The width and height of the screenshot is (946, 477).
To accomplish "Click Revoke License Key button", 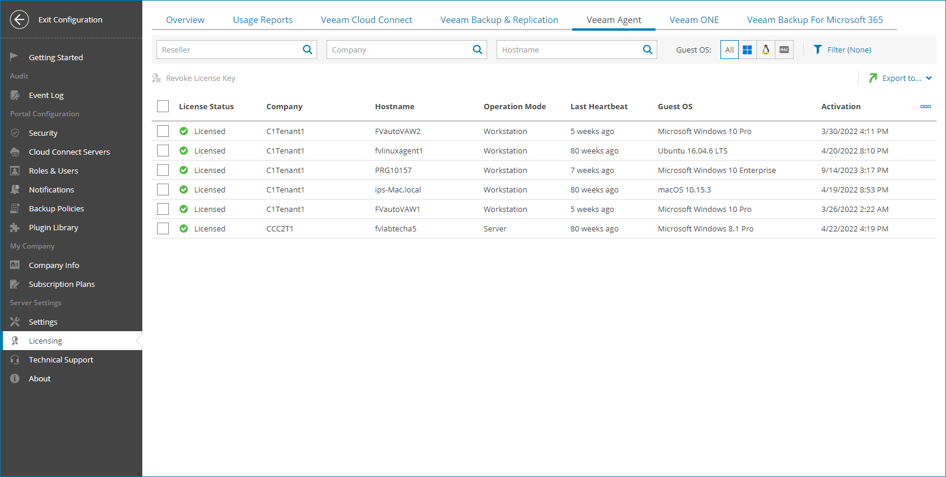I will [194, 78].
